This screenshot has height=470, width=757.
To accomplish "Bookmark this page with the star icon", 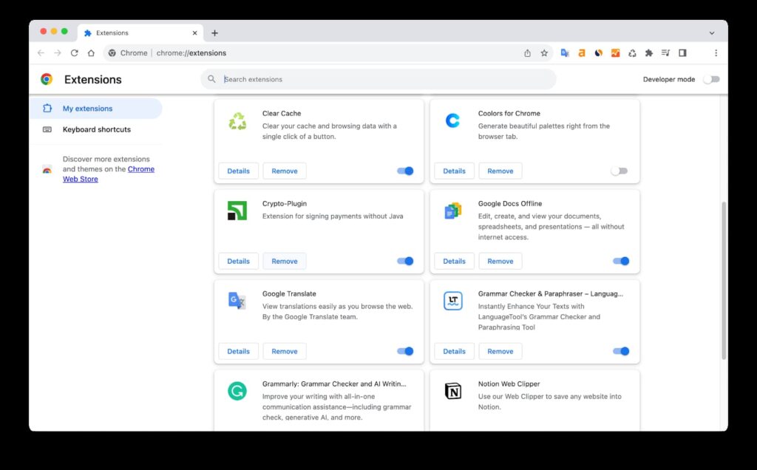I will pyautogui.click(x=544, y=53).
